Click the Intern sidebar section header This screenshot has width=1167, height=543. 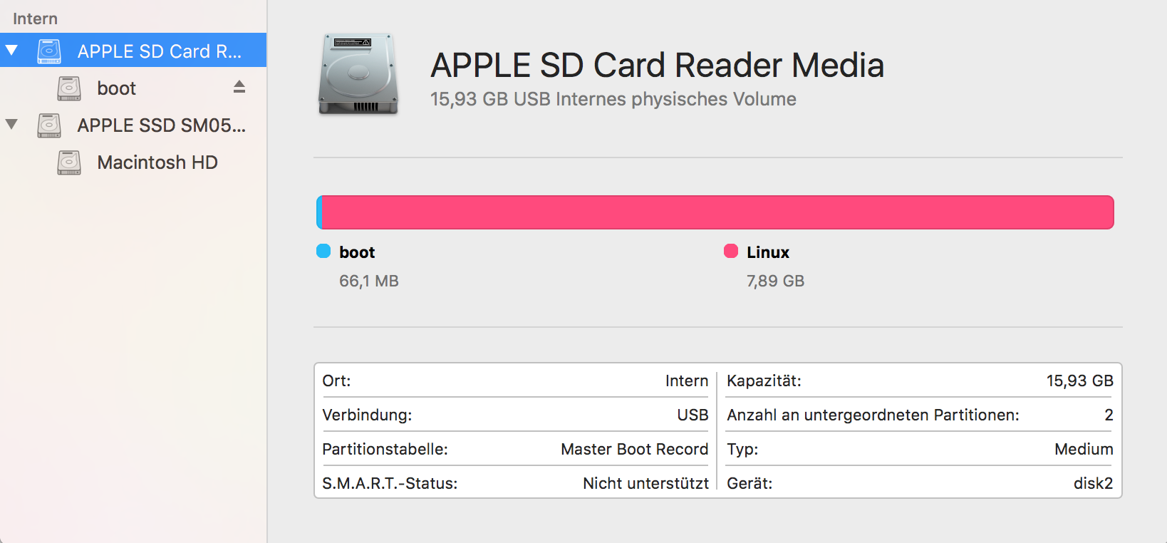(x=35, y=19)
